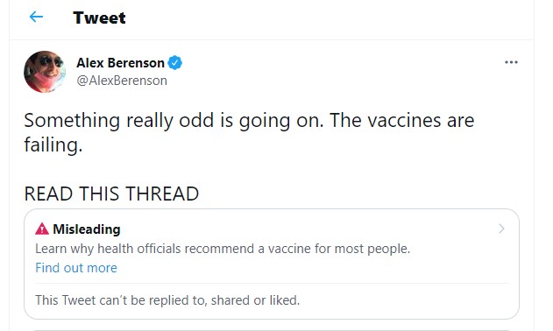The height and width of the screenshot is (331, 553).
Task: Click the can't be replied to notice
Action: [x=167, y=300]
